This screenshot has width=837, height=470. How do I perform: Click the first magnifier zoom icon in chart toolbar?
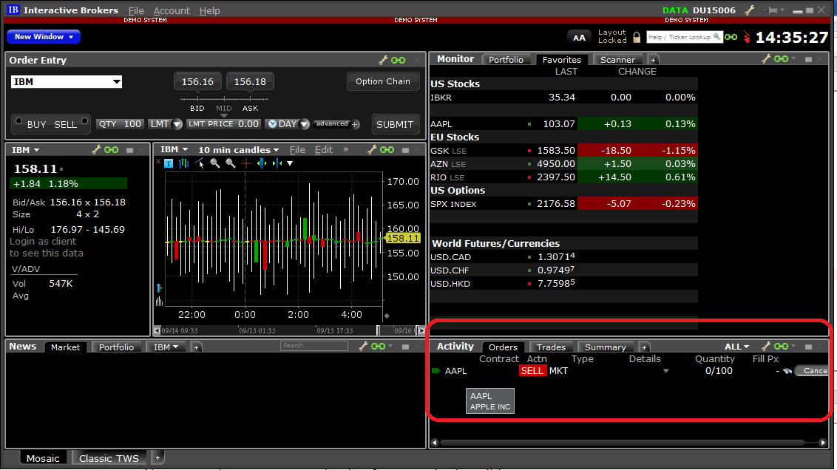click(x=215, y=163)
